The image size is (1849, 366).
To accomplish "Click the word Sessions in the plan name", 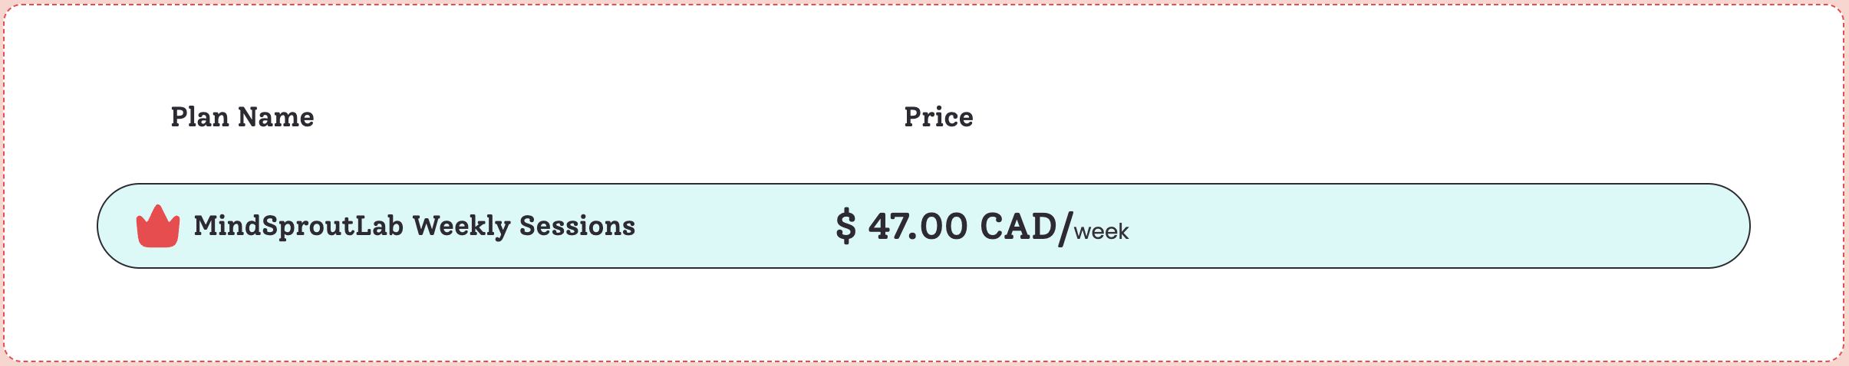I will pos(577,227).
